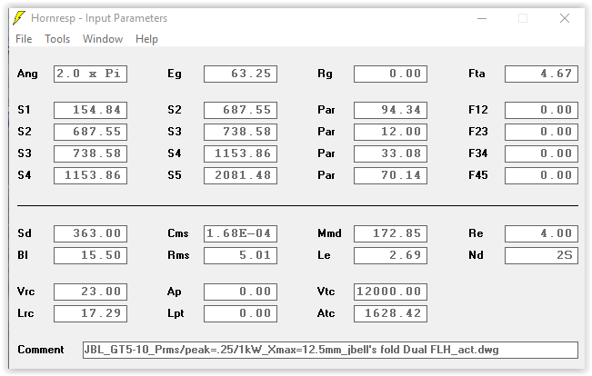Close the Hornresp Input Parameters window
Viewport: 592px width, 376px height.
(x=565, y=18)
